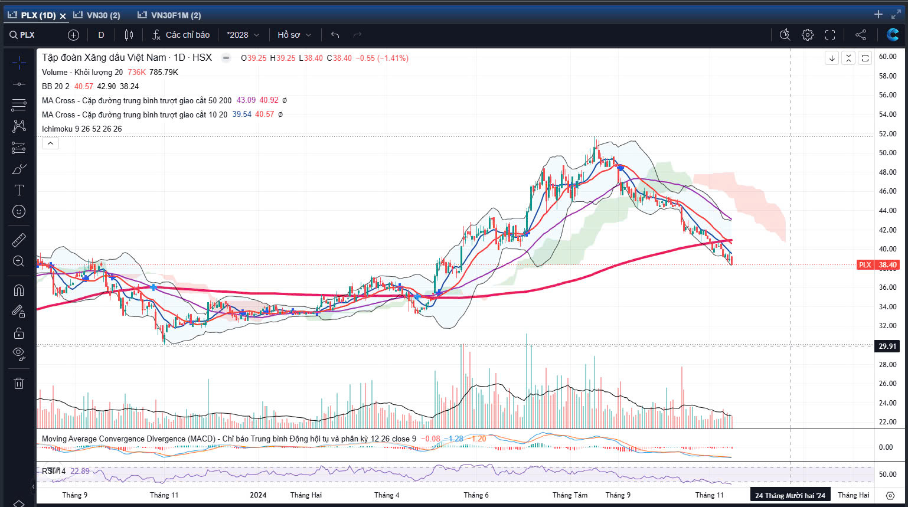The height and width of the screenshot is (507, 908).
Task: Click the PLX 38.40 price label
Action: [878, 265]
